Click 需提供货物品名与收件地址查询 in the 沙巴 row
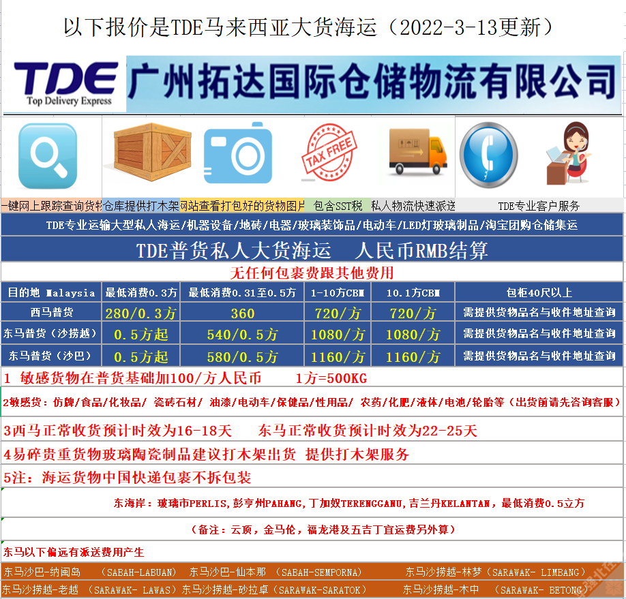 point(539,356)
